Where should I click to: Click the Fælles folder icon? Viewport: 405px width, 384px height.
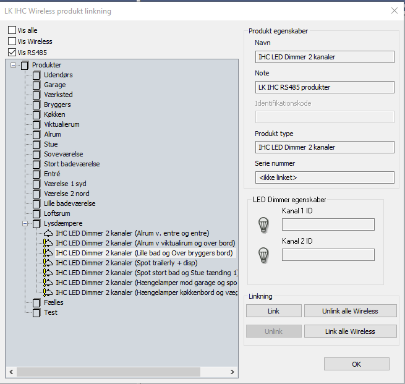[x=36, y=302]
